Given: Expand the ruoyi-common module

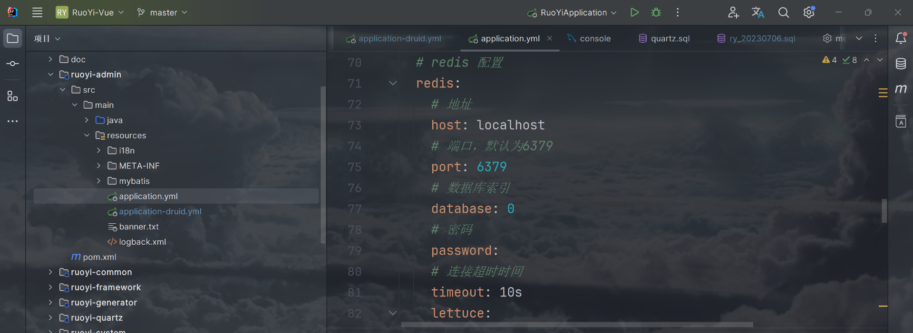Looking at the screenshot, I should pyautogui.click(x=50, y=272).
